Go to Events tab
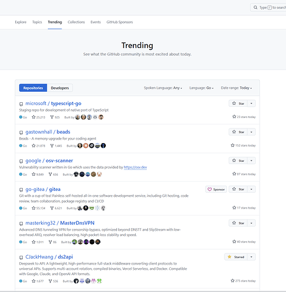 tap(95, 22)
